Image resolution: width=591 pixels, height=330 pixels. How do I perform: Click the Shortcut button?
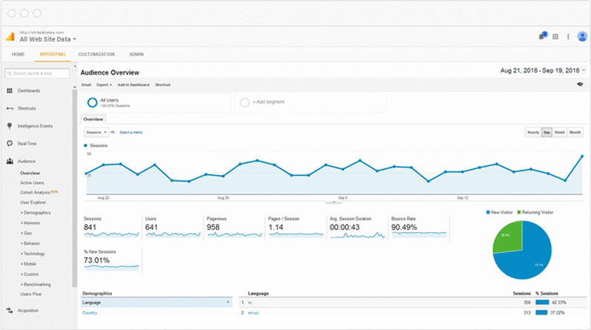click(x=163, y=85)
